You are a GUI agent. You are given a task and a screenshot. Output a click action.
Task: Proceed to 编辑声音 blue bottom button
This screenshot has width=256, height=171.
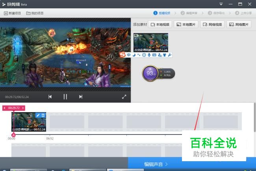coord(156,164)
